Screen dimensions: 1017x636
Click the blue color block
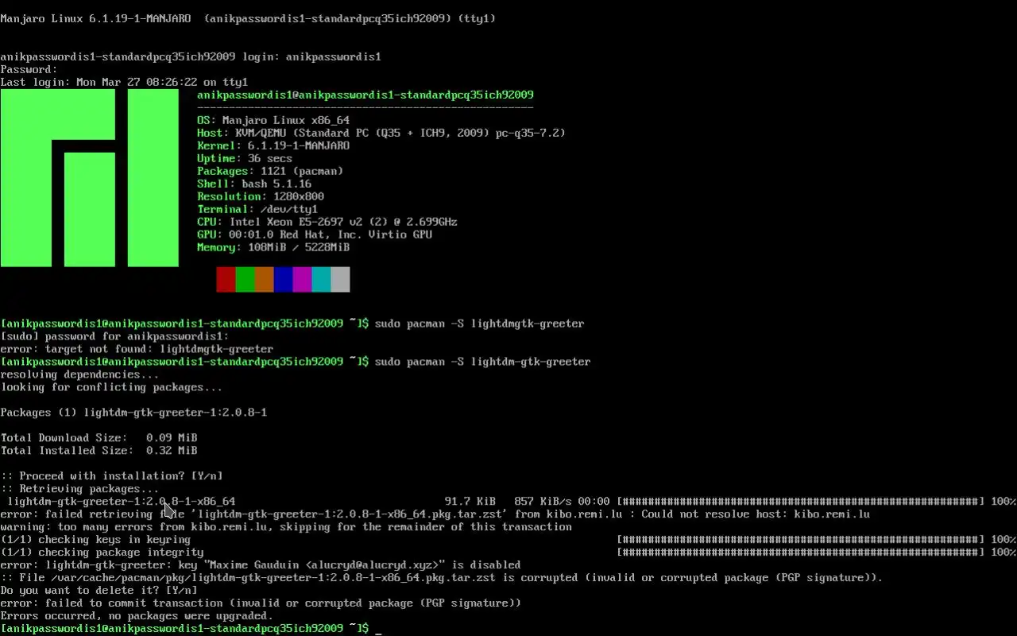coord(283,279)
